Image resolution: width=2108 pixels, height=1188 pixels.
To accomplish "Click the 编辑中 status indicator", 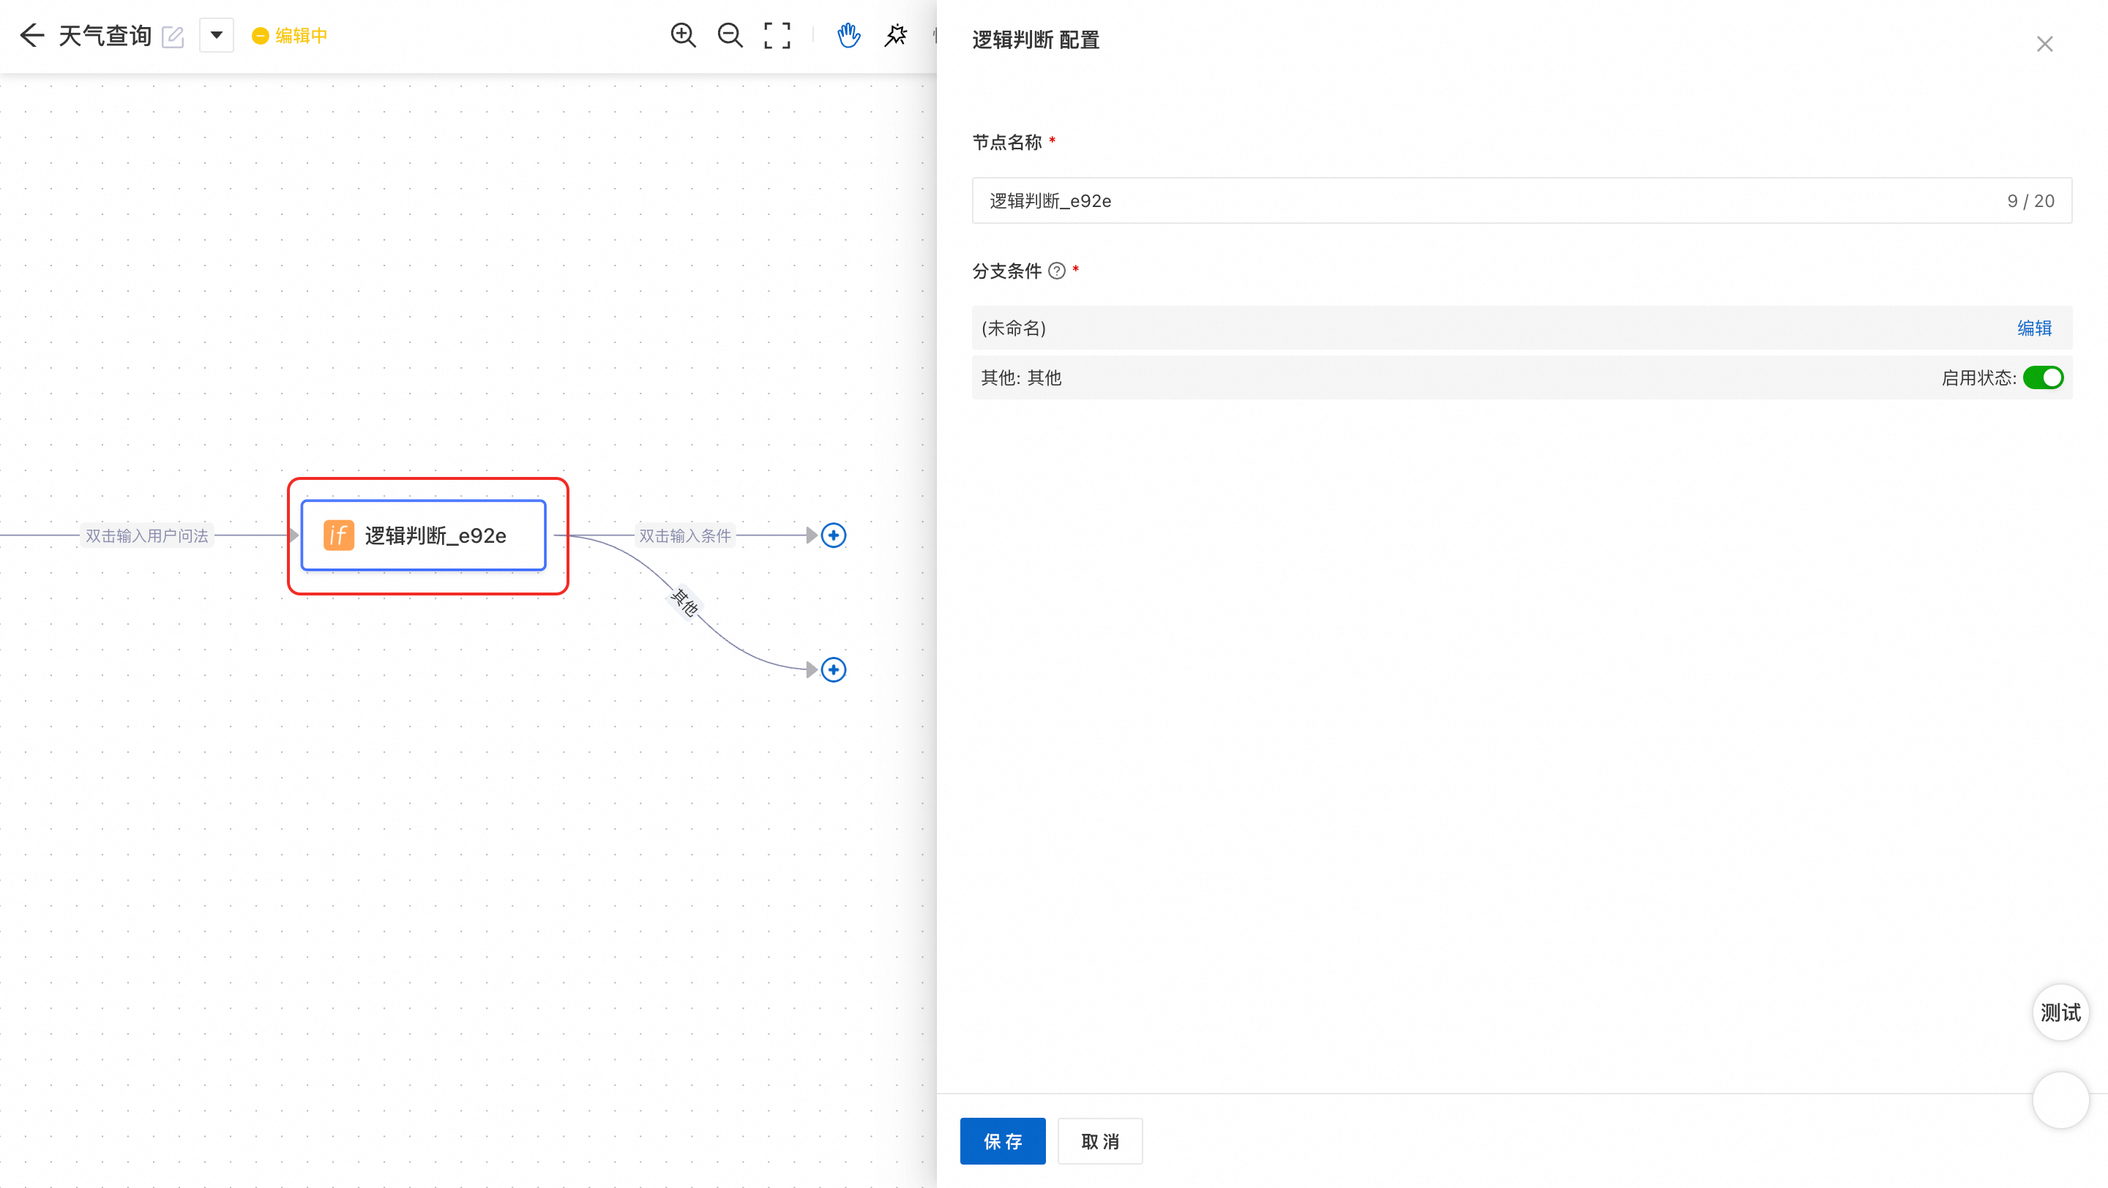I will [290, 35].
